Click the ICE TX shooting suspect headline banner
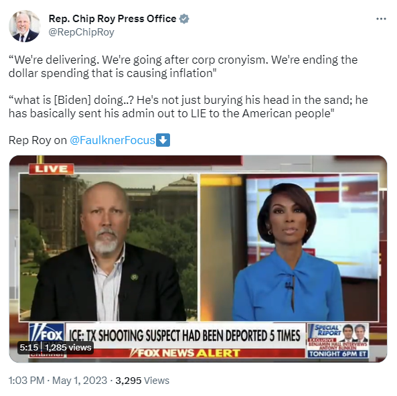The image size is (397, 396). point(185,336)
